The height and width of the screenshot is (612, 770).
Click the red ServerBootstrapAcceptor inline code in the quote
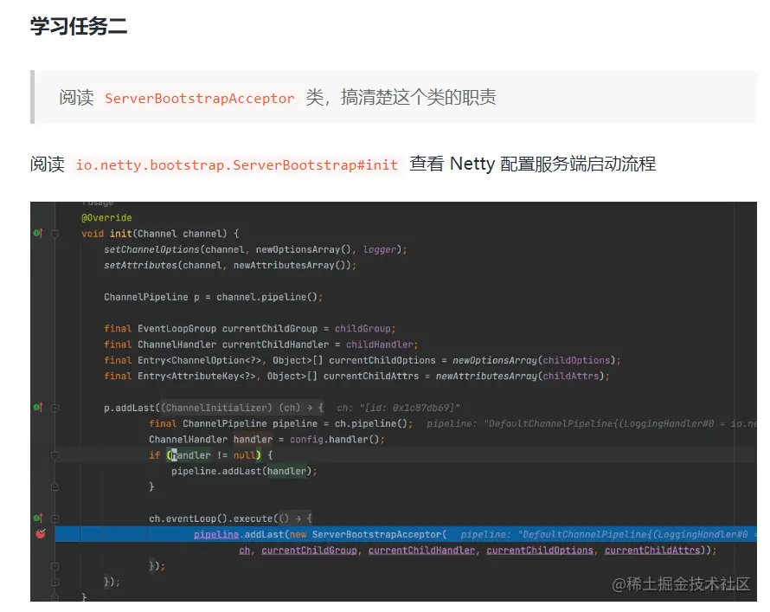199,98
